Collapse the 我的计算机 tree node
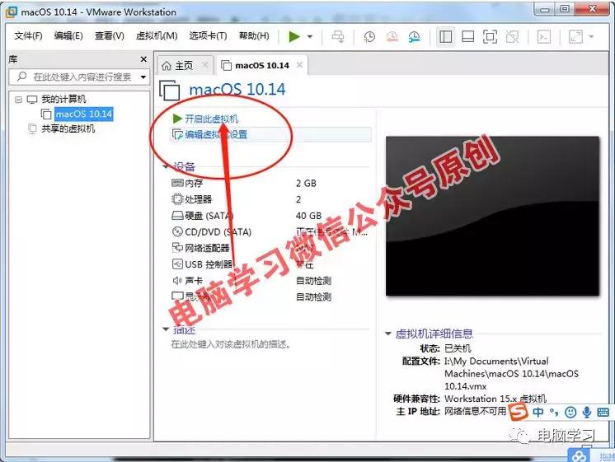The image size is (615, 462). (18, 100)
